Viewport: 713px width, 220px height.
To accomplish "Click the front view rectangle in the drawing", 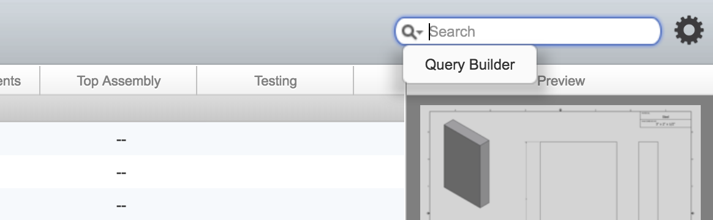I will point(578,180).
